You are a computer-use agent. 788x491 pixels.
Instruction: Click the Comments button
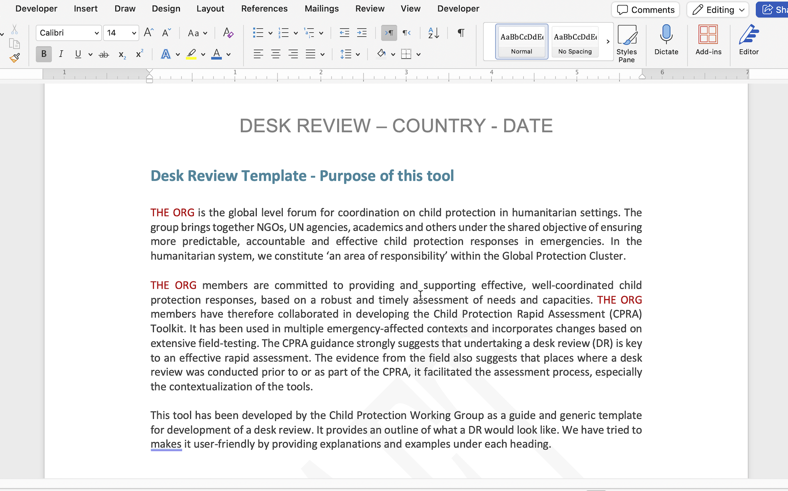point(645,10)
